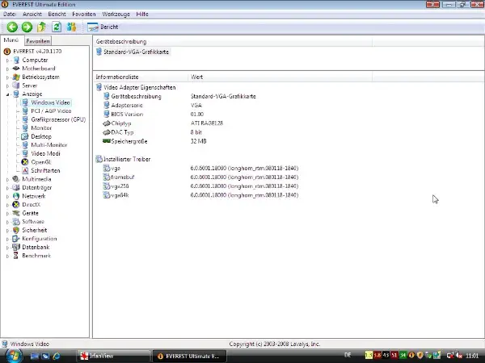This screenshot has height=363, width=485.
Task: Click the Wert column header
Action: tap(196, 77)
